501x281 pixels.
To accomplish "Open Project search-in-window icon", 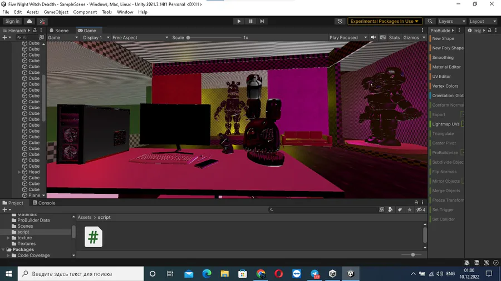I will [x=381, y=209].
